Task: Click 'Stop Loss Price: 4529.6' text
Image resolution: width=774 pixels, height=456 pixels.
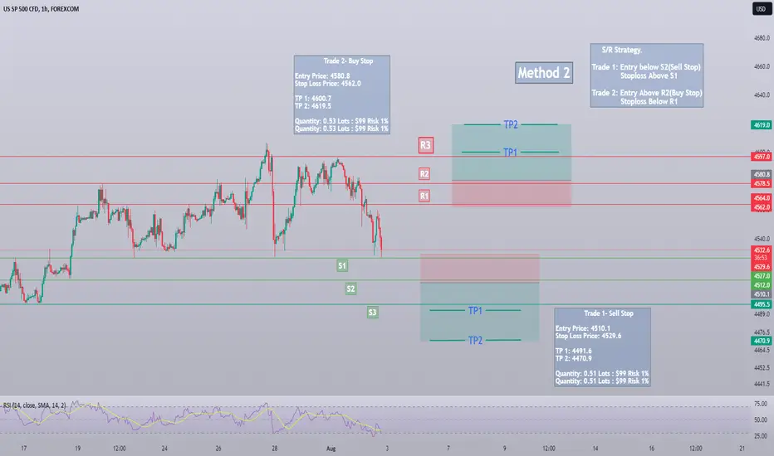Action: coord(589,336)
